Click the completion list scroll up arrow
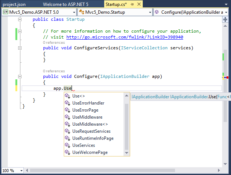231x175 pixels. 126,96
